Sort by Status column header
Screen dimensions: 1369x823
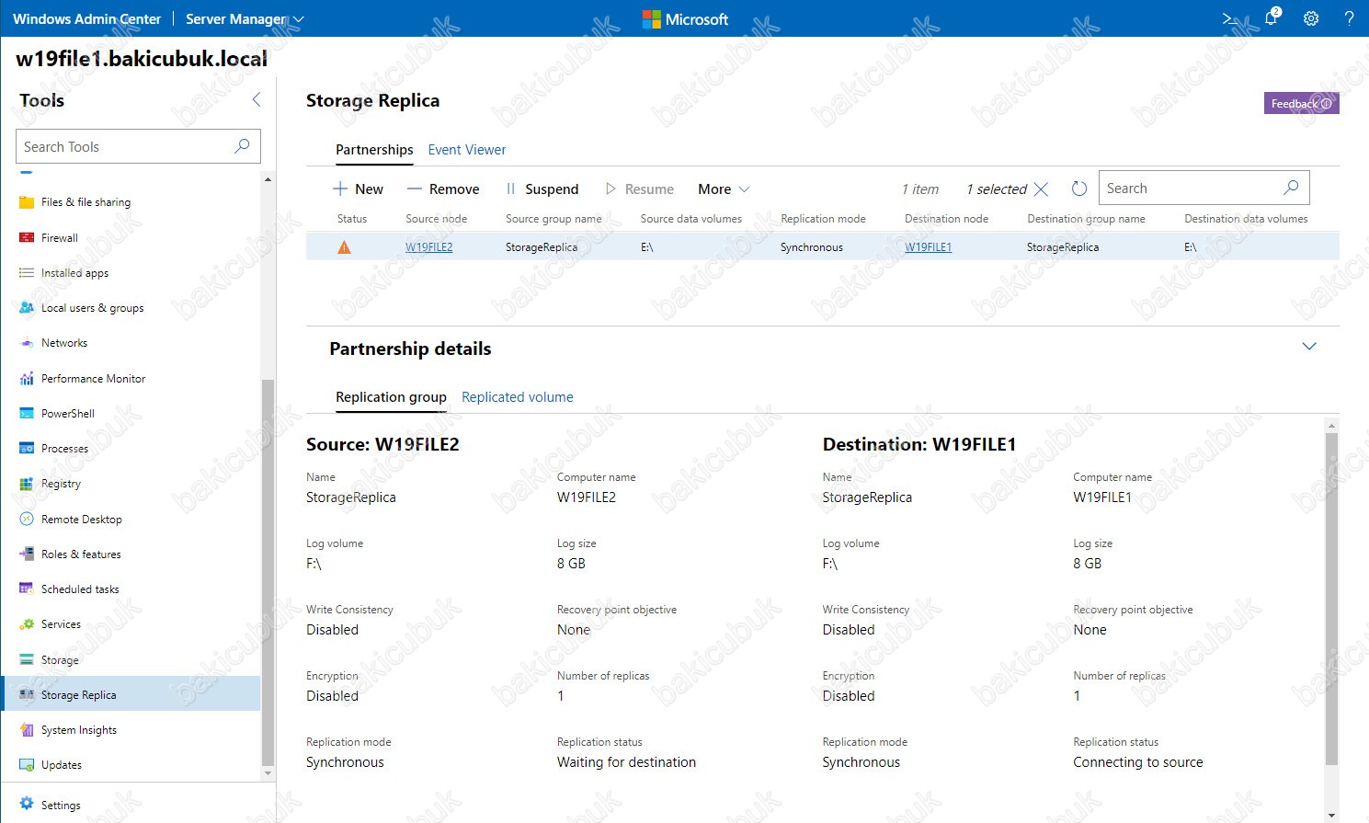tap(352, 219)
